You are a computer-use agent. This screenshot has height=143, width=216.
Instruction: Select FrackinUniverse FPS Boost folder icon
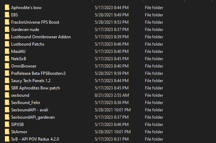click(7, 22)
